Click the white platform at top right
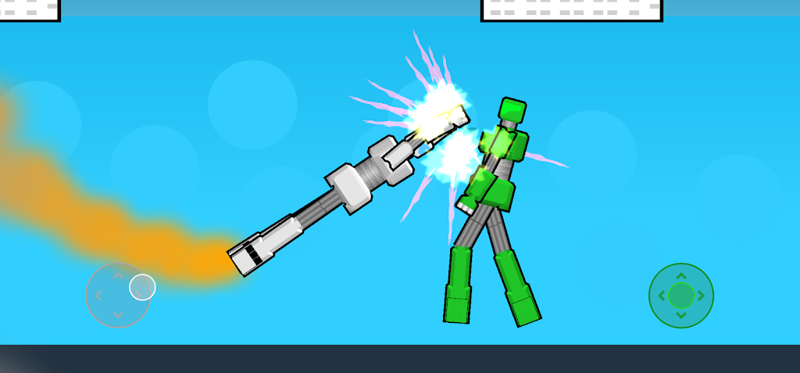 (571, 9)
